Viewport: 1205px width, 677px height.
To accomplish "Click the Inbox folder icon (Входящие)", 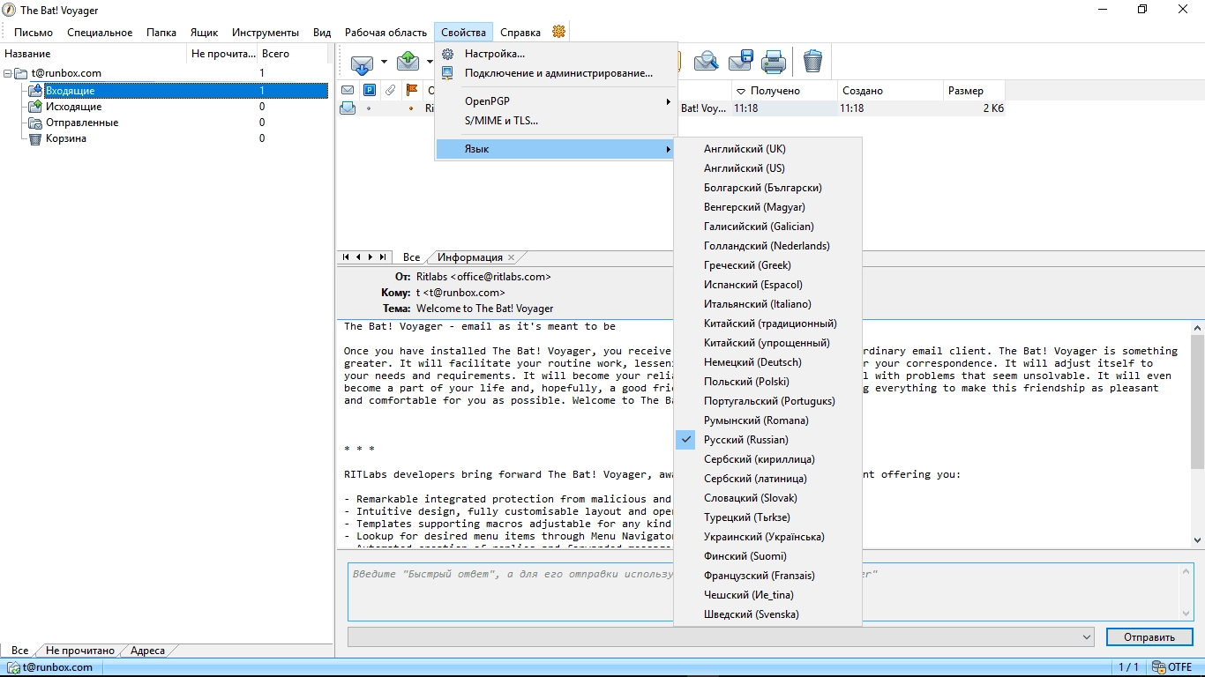I will pyautogui.click(x=34, y=91).
